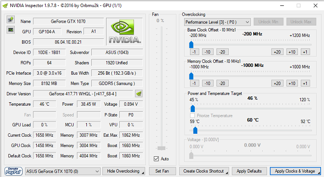
Task: Click the Driver Version field GeForce 417.71 WHQL
Action: click(x=83, y=94)
